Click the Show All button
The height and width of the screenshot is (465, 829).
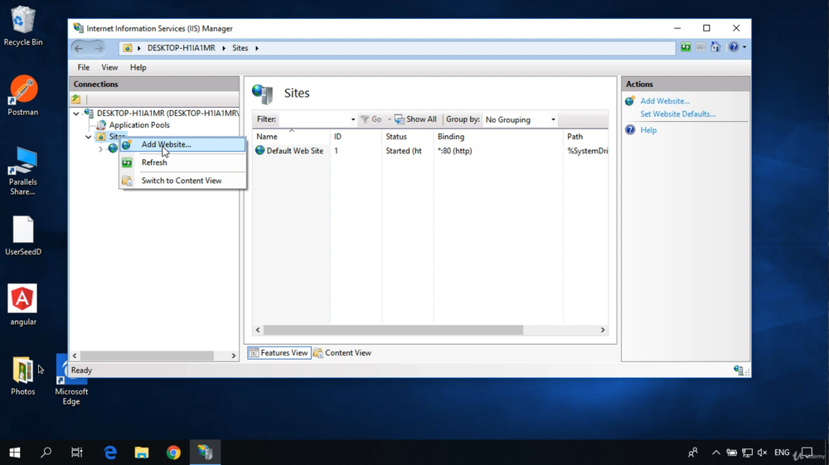tap(416, 119)
